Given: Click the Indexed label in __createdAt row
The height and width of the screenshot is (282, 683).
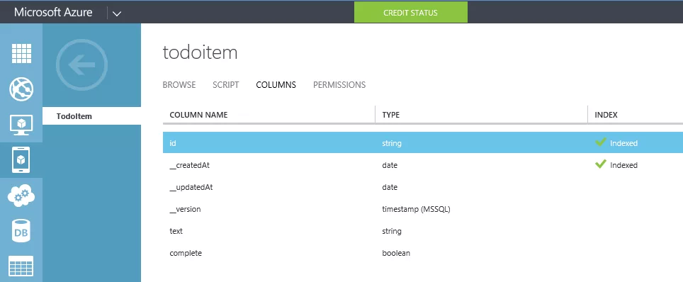Looking at the screenshot, I should pos(623,165).
